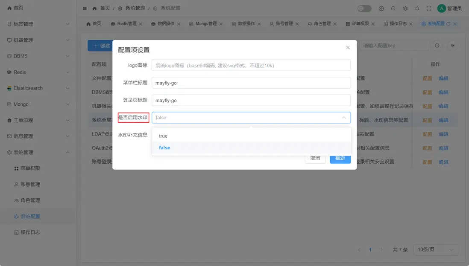This screenshot has height=266, width=469.
Task: Click the menu bar title input field
Action: pyautogui.click(x=251, y=83)
